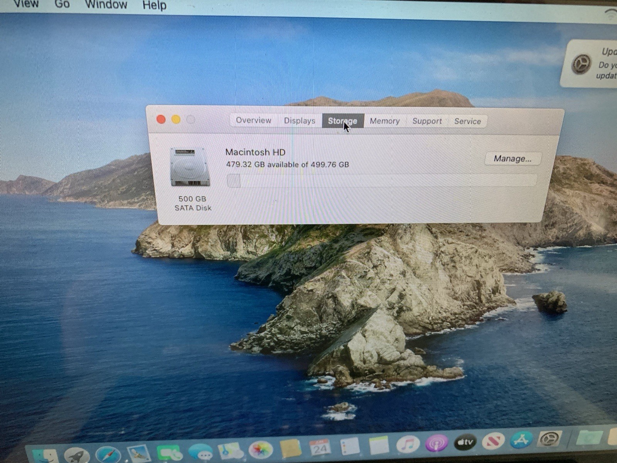Minimize window with yellow button
Viewport: 617px width, 463px height.
pos(176,120)
